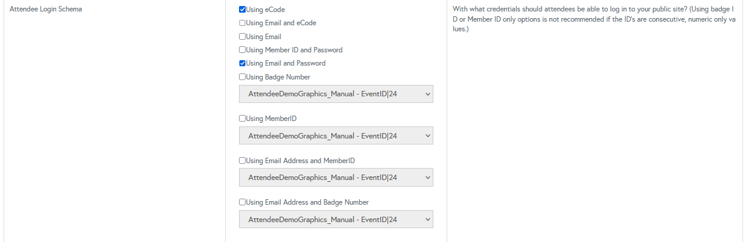Click the 'Using Badge Number' label text
Viewport: 746px width, 242px height.
pos(278,77)
